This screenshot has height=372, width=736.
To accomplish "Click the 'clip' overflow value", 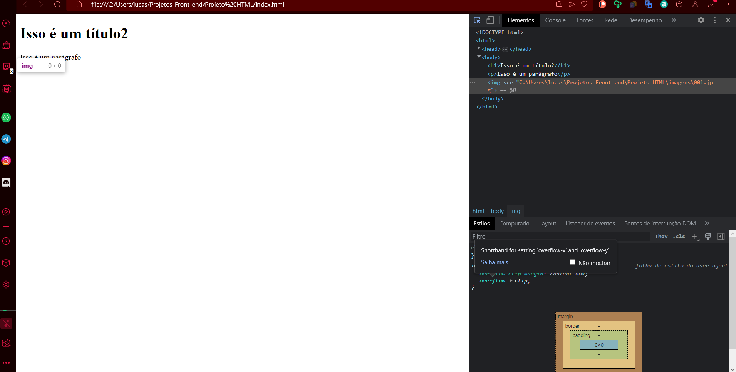I will [521, 281].
